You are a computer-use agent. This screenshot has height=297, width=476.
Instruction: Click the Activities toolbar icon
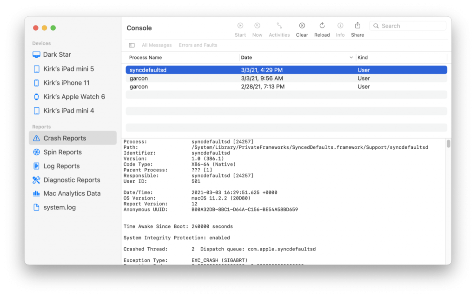click(279, 29)
